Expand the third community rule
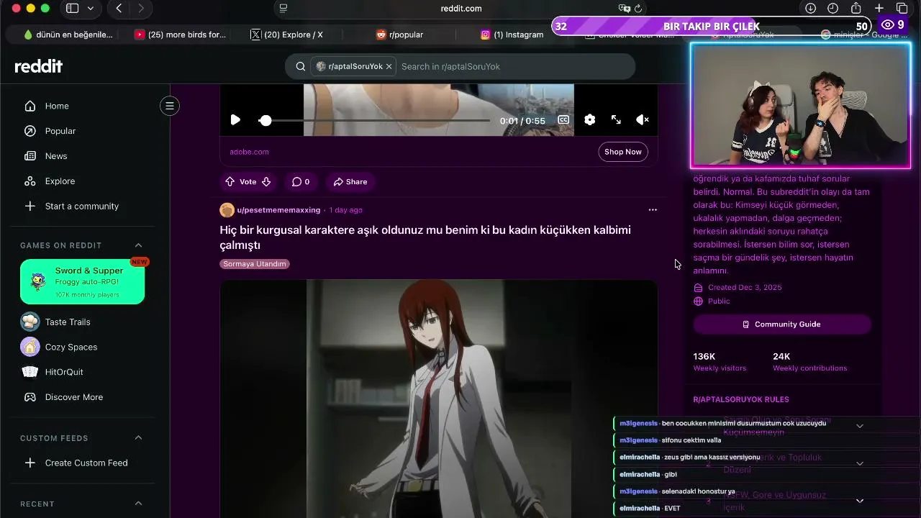 click(x=860, y=501)
